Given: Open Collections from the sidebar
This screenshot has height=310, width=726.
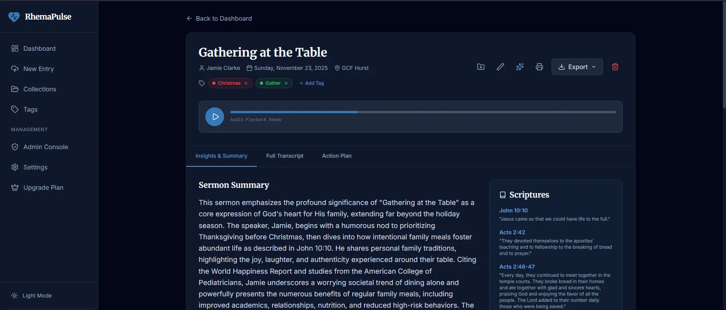Looking at the screenshot, I should 39,89.
